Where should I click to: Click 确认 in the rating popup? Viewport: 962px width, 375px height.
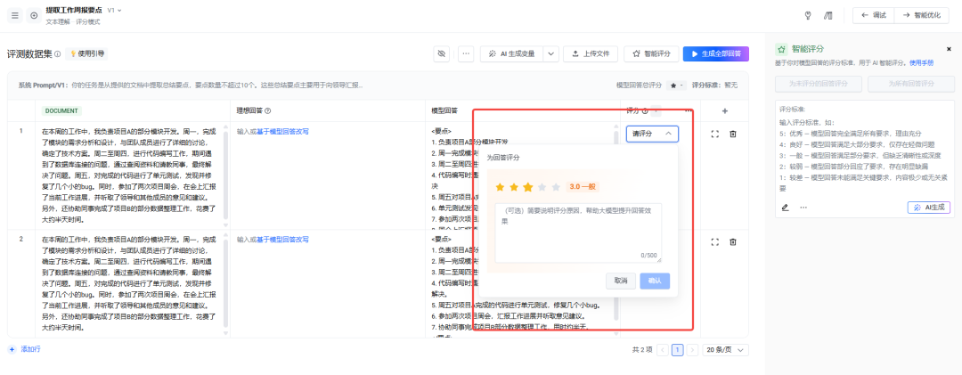[x=655, y=281]
